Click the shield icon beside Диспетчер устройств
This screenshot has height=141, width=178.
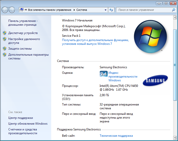pos(4,33)
